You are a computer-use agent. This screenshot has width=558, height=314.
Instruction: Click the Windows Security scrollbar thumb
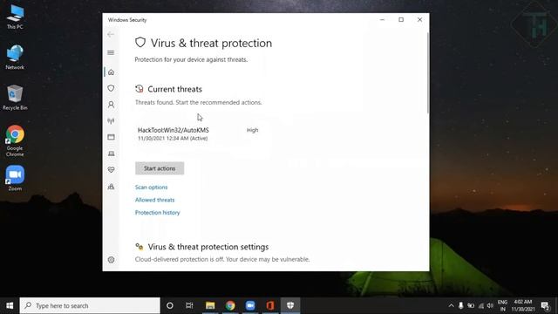[427, 73]
